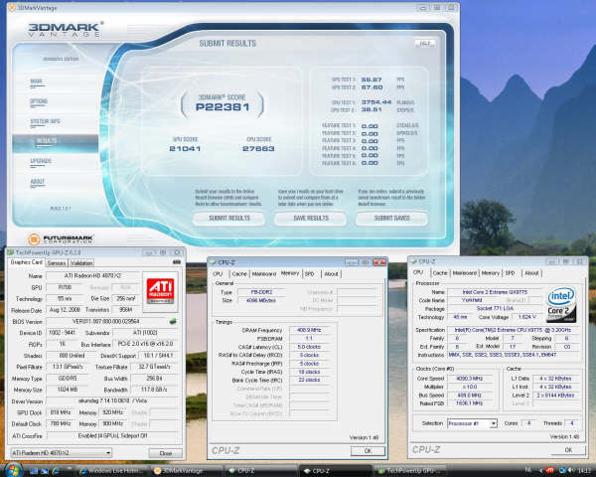Screen dimensions: 596x477
Task: Select the Graphics Card tab in GPU-Z
Action: [26, 262]
